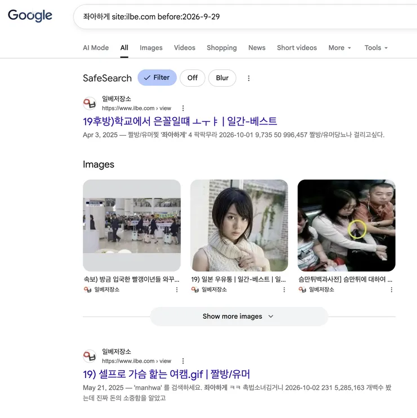Click image caption '슴만튀백과사전]'
Screen dimensions: 417x418
tap(345, 279)
